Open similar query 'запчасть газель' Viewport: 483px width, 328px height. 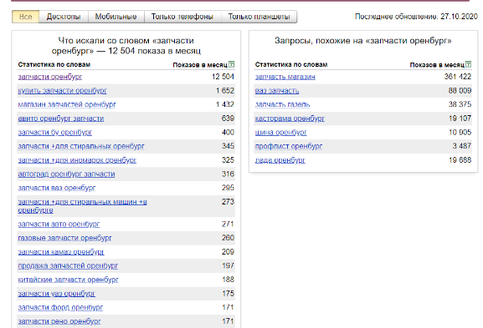282,104
